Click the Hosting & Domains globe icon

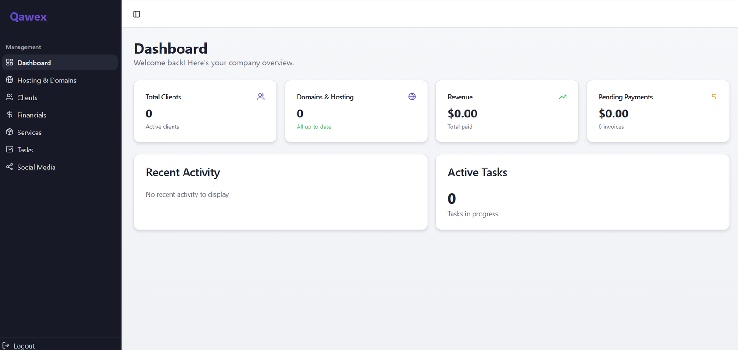(x=10, y=80)
